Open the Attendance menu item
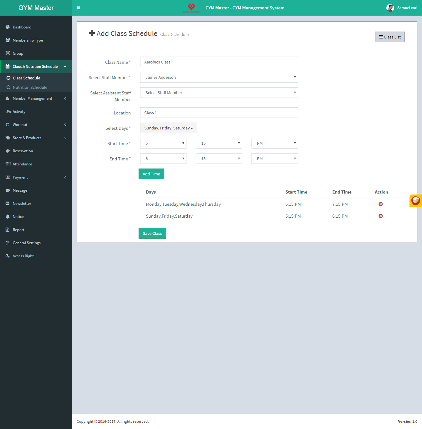 36,164
